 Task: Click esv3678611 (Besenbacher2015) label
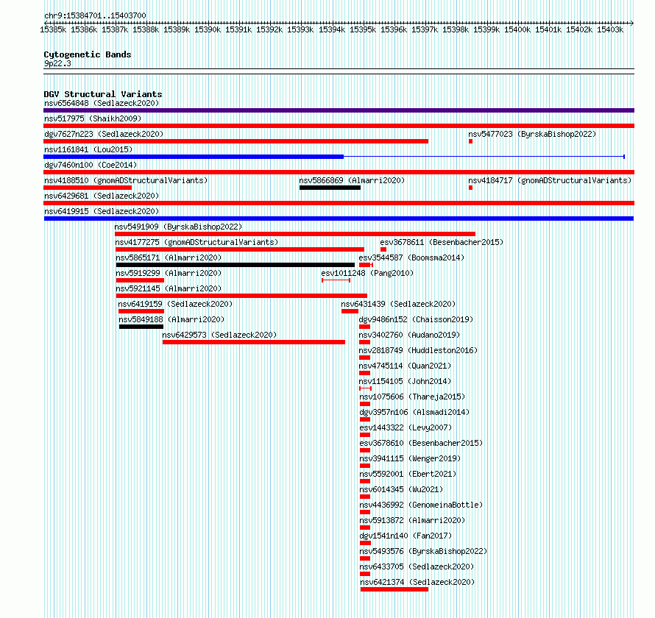442,242
